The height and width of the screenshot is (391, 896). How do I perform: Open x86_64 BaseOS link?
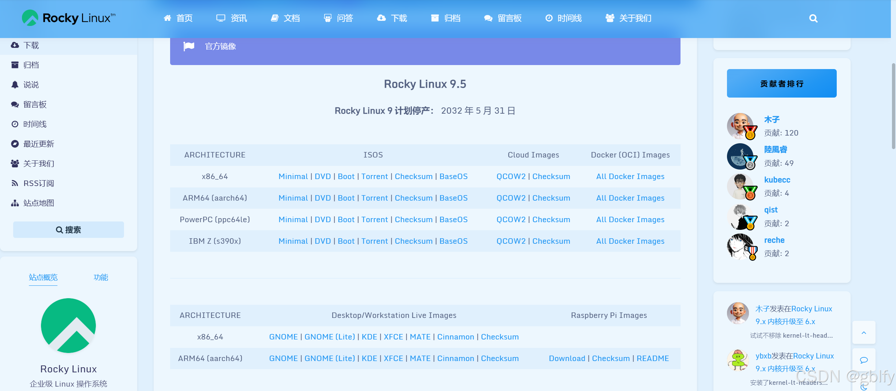pos(454,176)
